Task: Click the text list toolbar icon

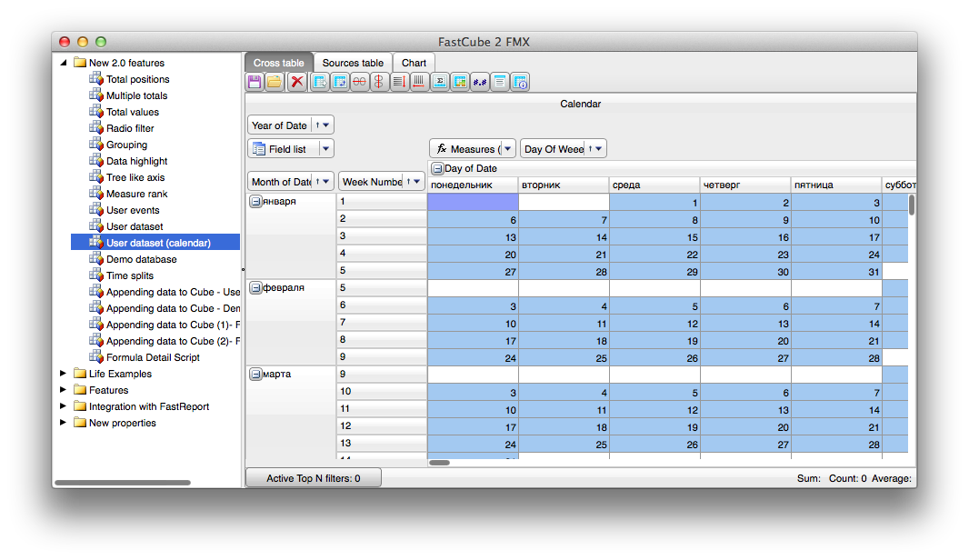Action: (x=500, y=82)
